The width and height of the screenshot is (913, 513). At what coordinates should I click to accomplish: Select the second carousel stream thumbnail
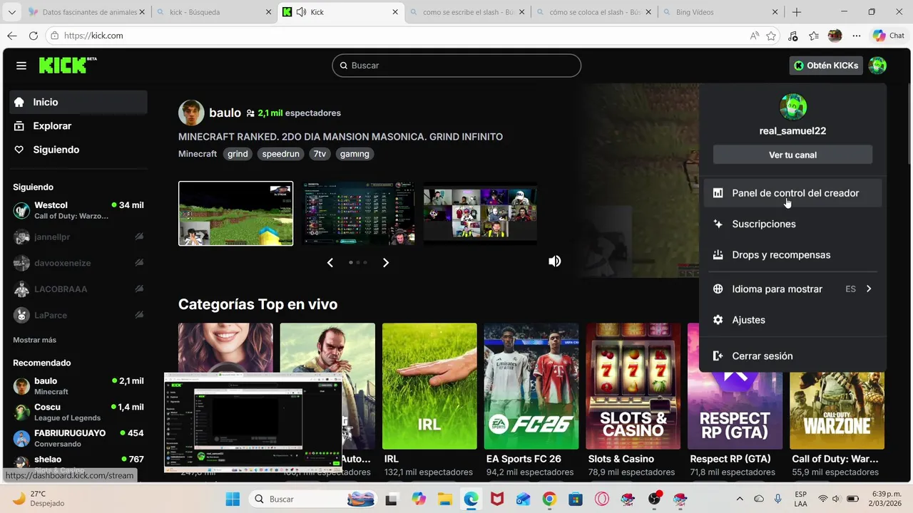(x=358, y=214)
